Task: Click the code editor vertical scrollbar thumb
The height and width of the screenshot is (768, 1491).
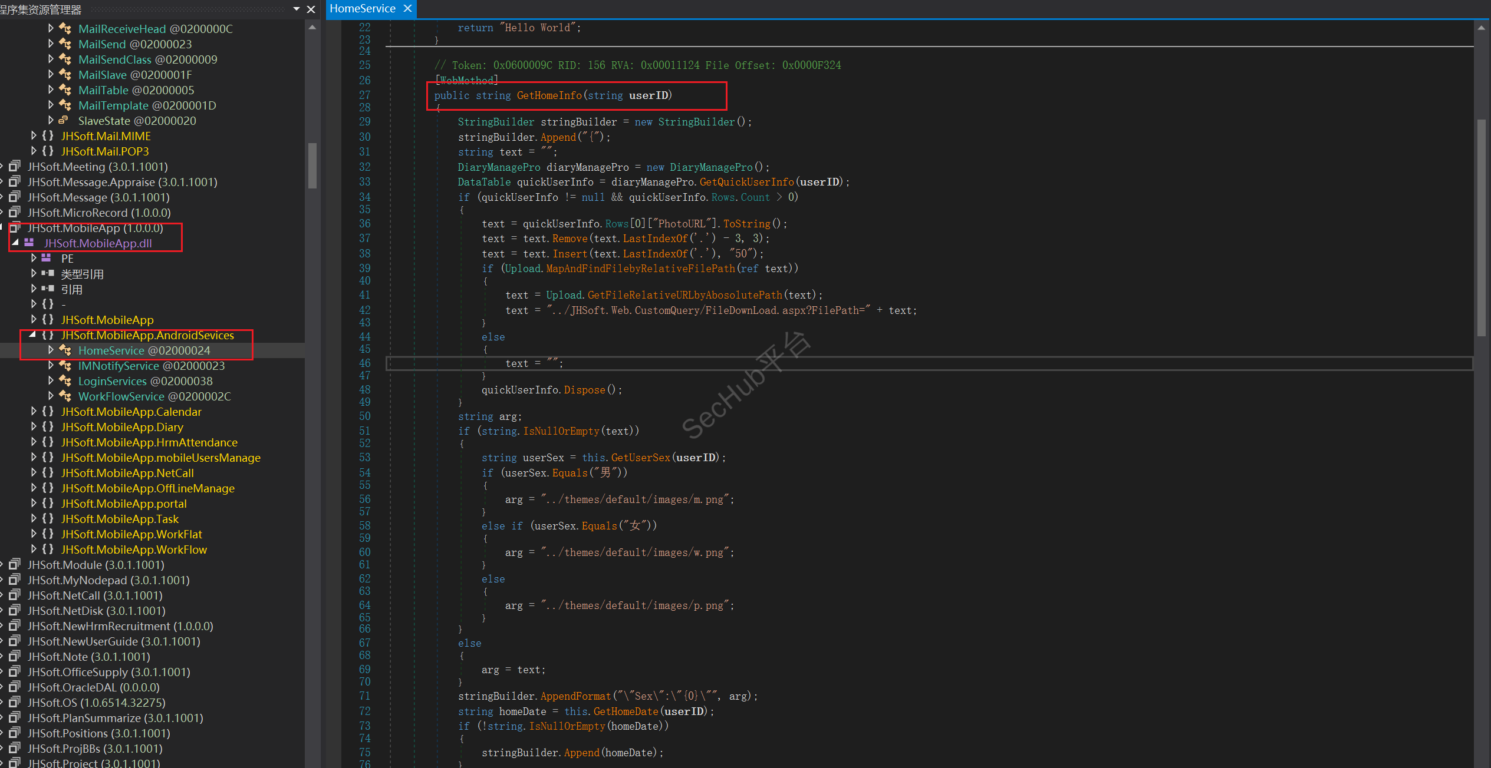Action: tap(1482, 228)
